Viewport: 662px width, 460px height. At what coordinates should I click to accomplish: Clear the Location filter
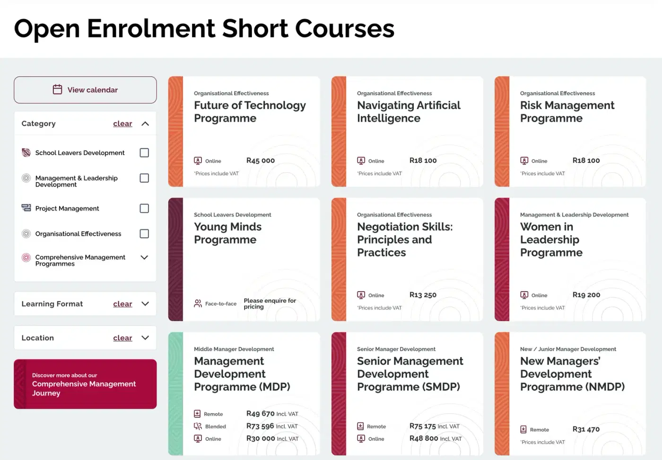[x=122, y=338]
